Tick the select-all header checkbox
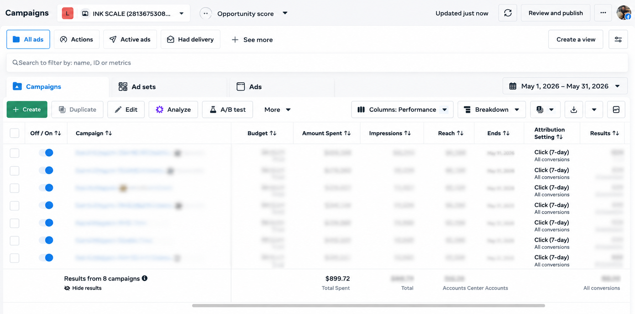The image size is (635, 314). pyautogui.click(x=15, y=133)
